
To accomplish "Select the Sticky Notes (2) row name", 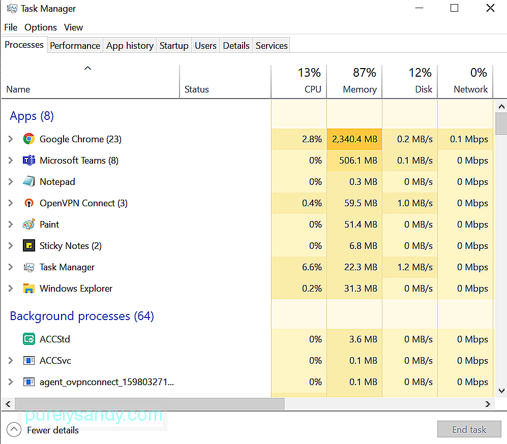I will [x=71, y=246].
